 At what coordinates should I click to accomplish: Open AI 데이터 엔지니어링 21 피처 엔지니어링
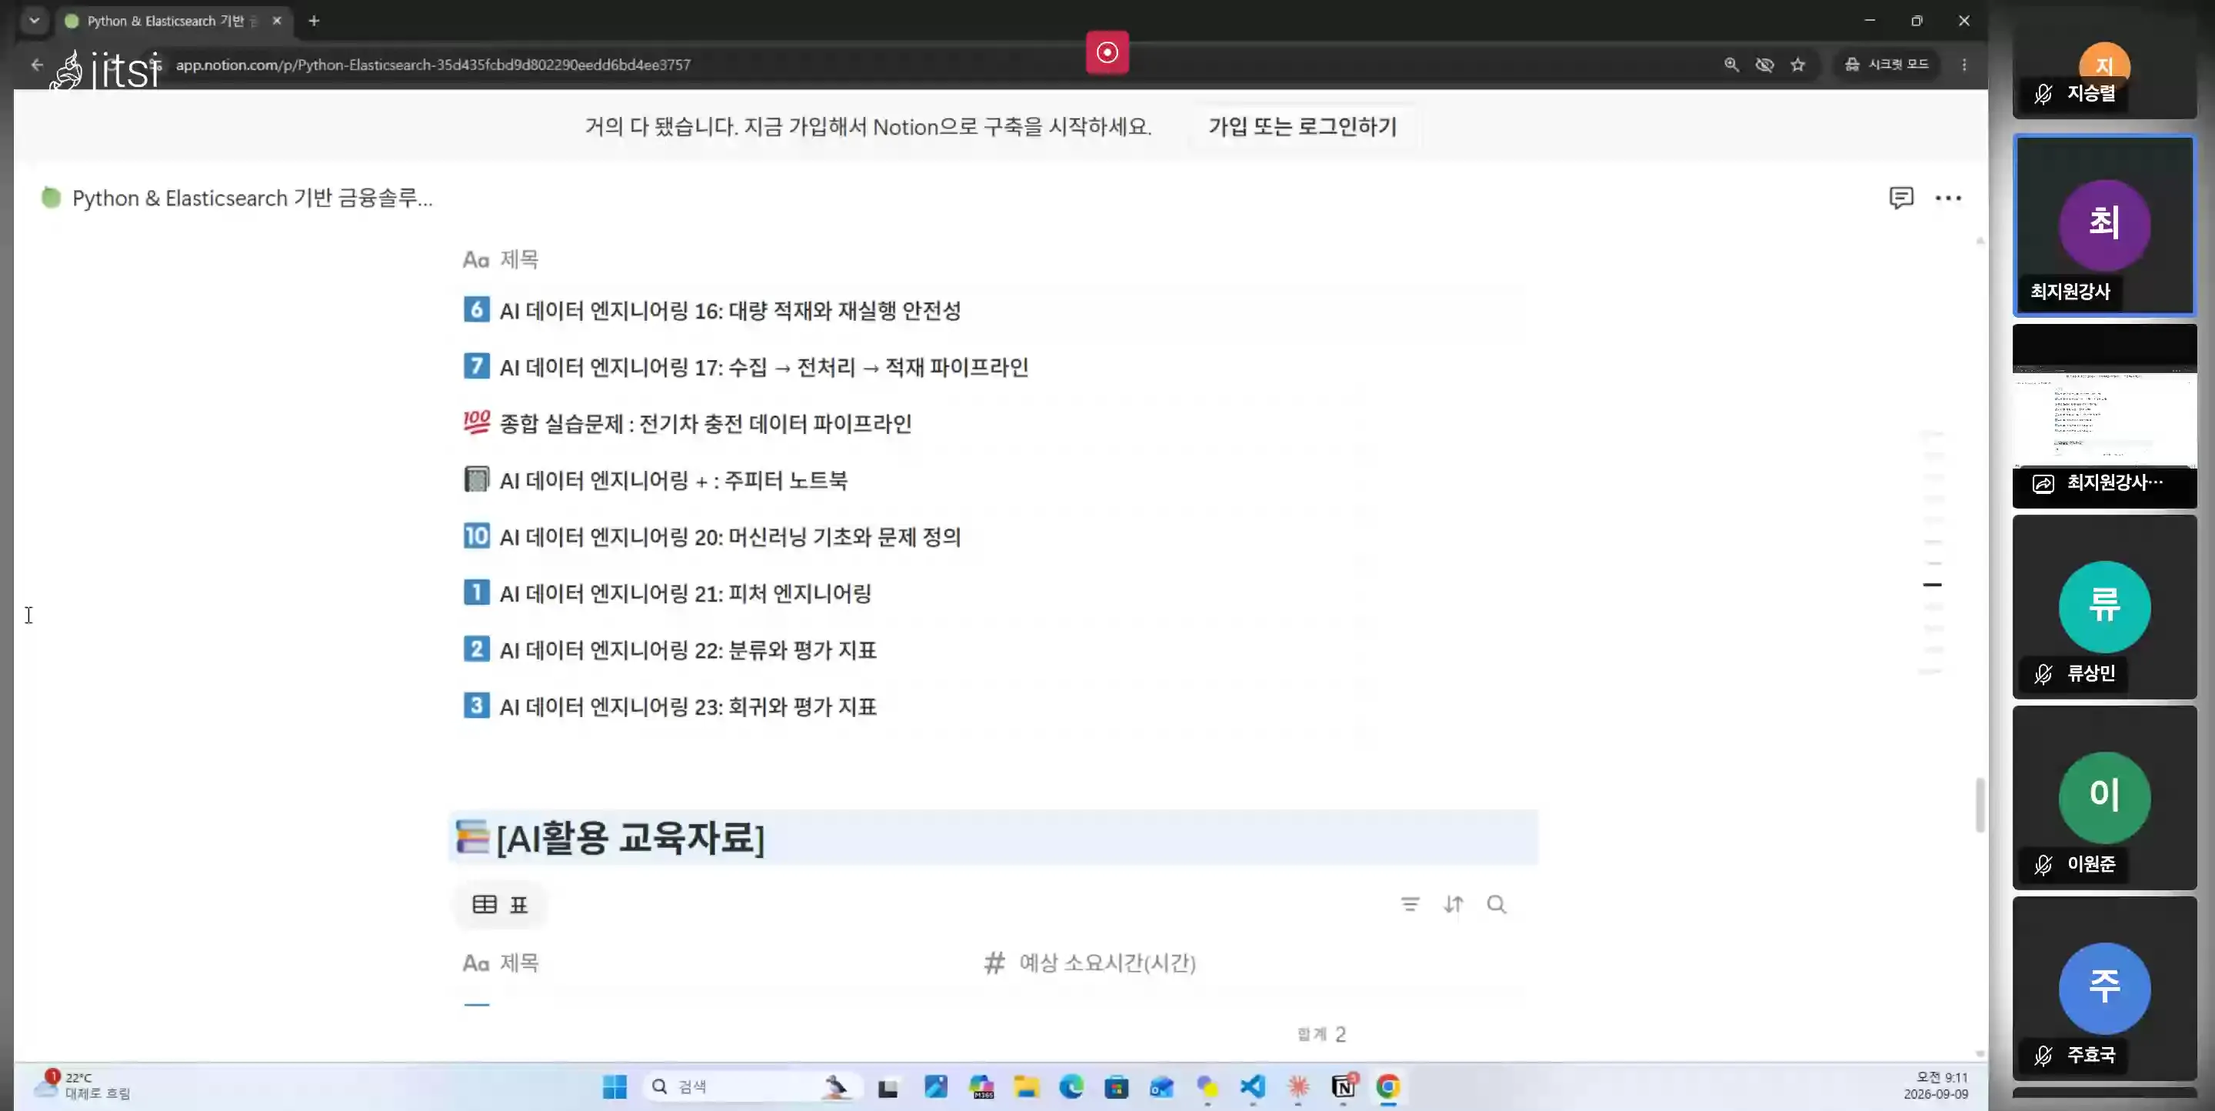(x=685, y=593)
